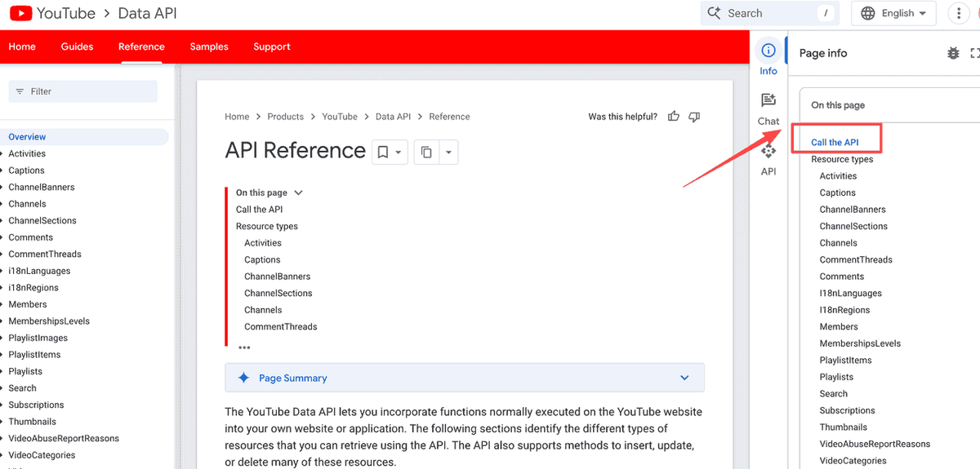Screen dimensions: 980x469
Task: Expand the Activities sidebar tree item
Action: [2, 153]
